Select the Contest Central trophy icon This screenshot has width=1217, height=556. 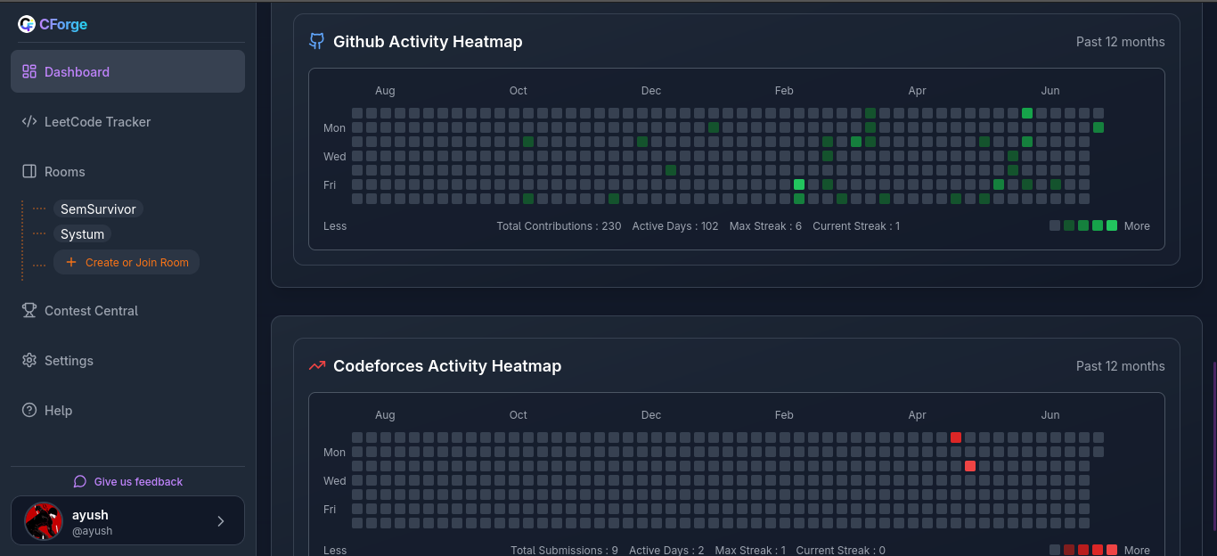tap(28, 310)
